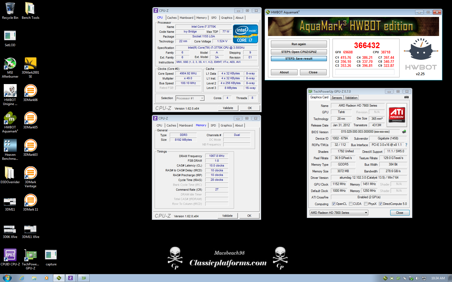Open D3DOverrider folder icon
The width and height of the screenshot is (452, 282).
10,175
